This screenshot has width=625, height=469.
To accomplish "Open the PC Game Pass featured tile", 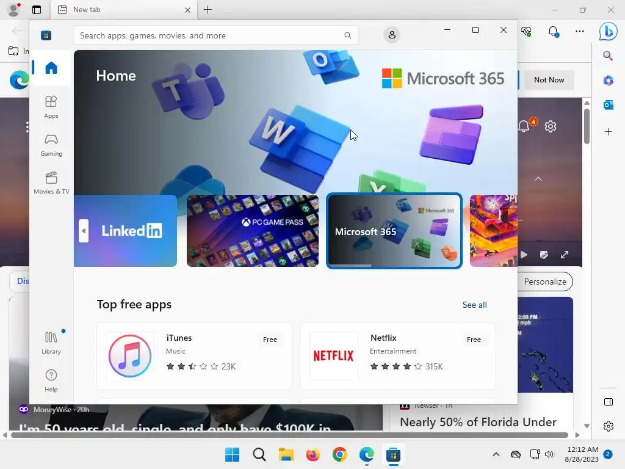I will 252,230.
